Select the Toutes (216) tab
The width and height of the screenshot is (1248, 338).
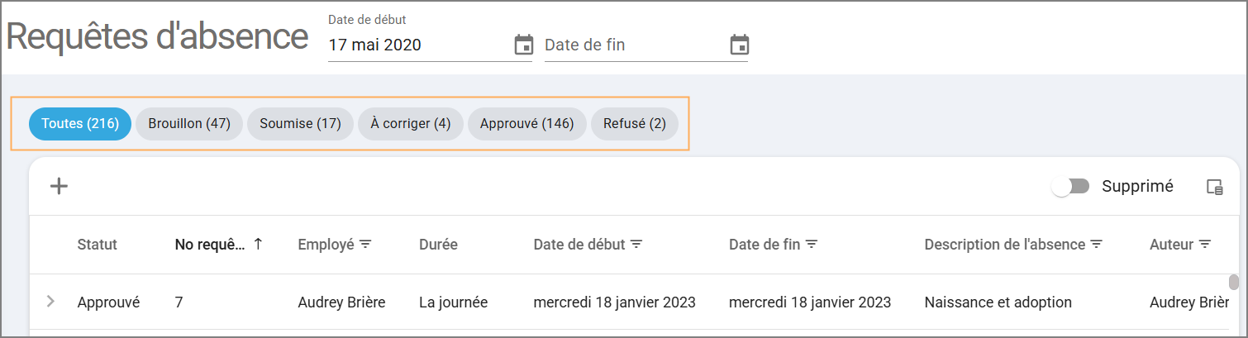pyautogui.click(x=80, y=124)
